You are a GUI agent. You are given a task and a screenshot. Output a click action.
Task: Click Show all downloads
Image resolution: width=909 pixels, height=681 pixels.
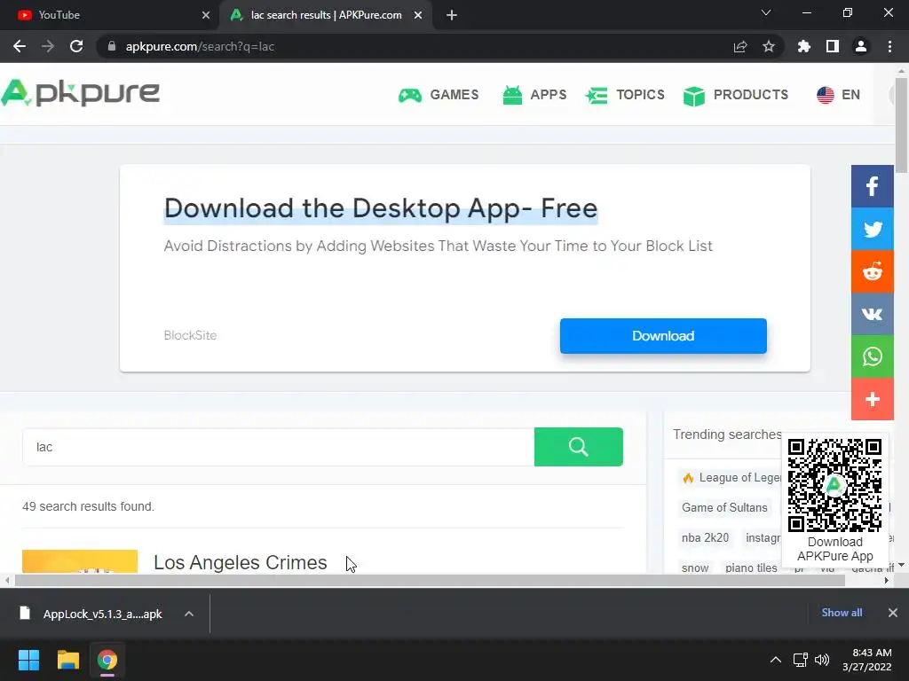842,613
